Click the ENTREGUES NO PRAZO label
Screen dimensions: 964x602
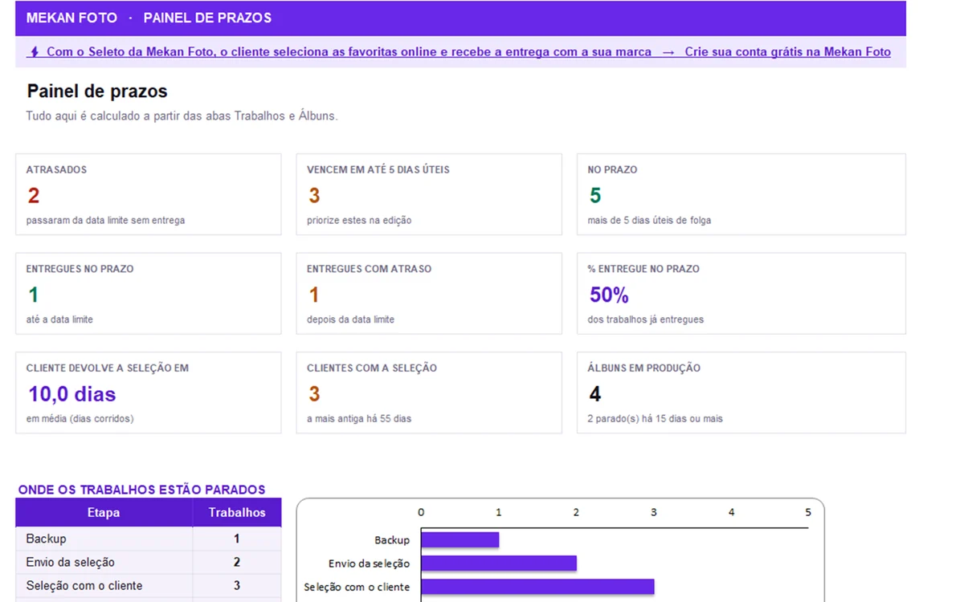pyautogui.click(x=80, y=269)
